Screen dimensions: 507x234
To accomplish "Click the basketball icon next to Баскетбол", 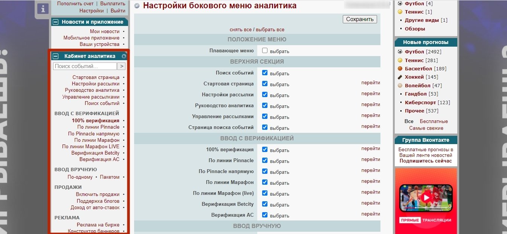I will point(400,68).
